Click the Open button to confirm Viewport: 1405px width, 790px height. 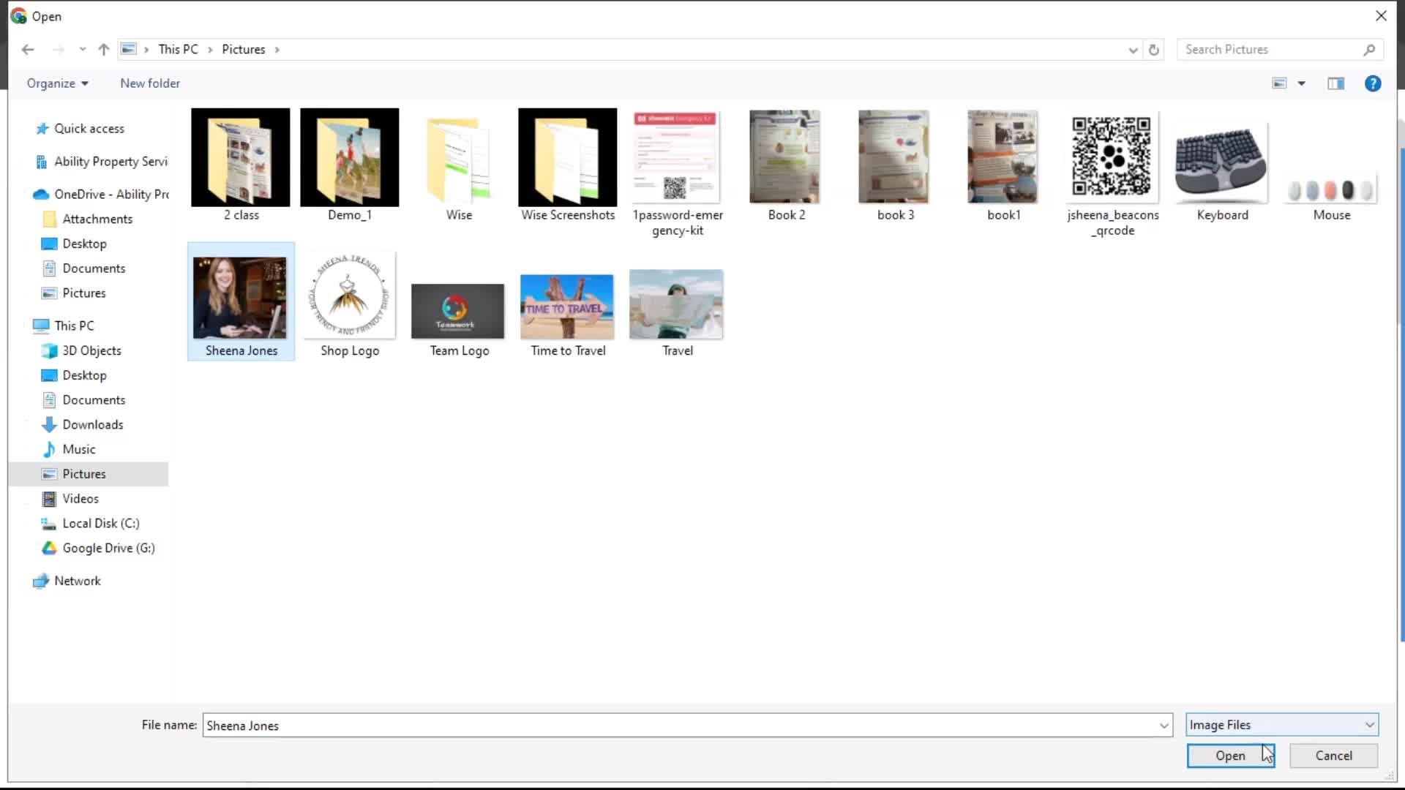point(1230,756)
